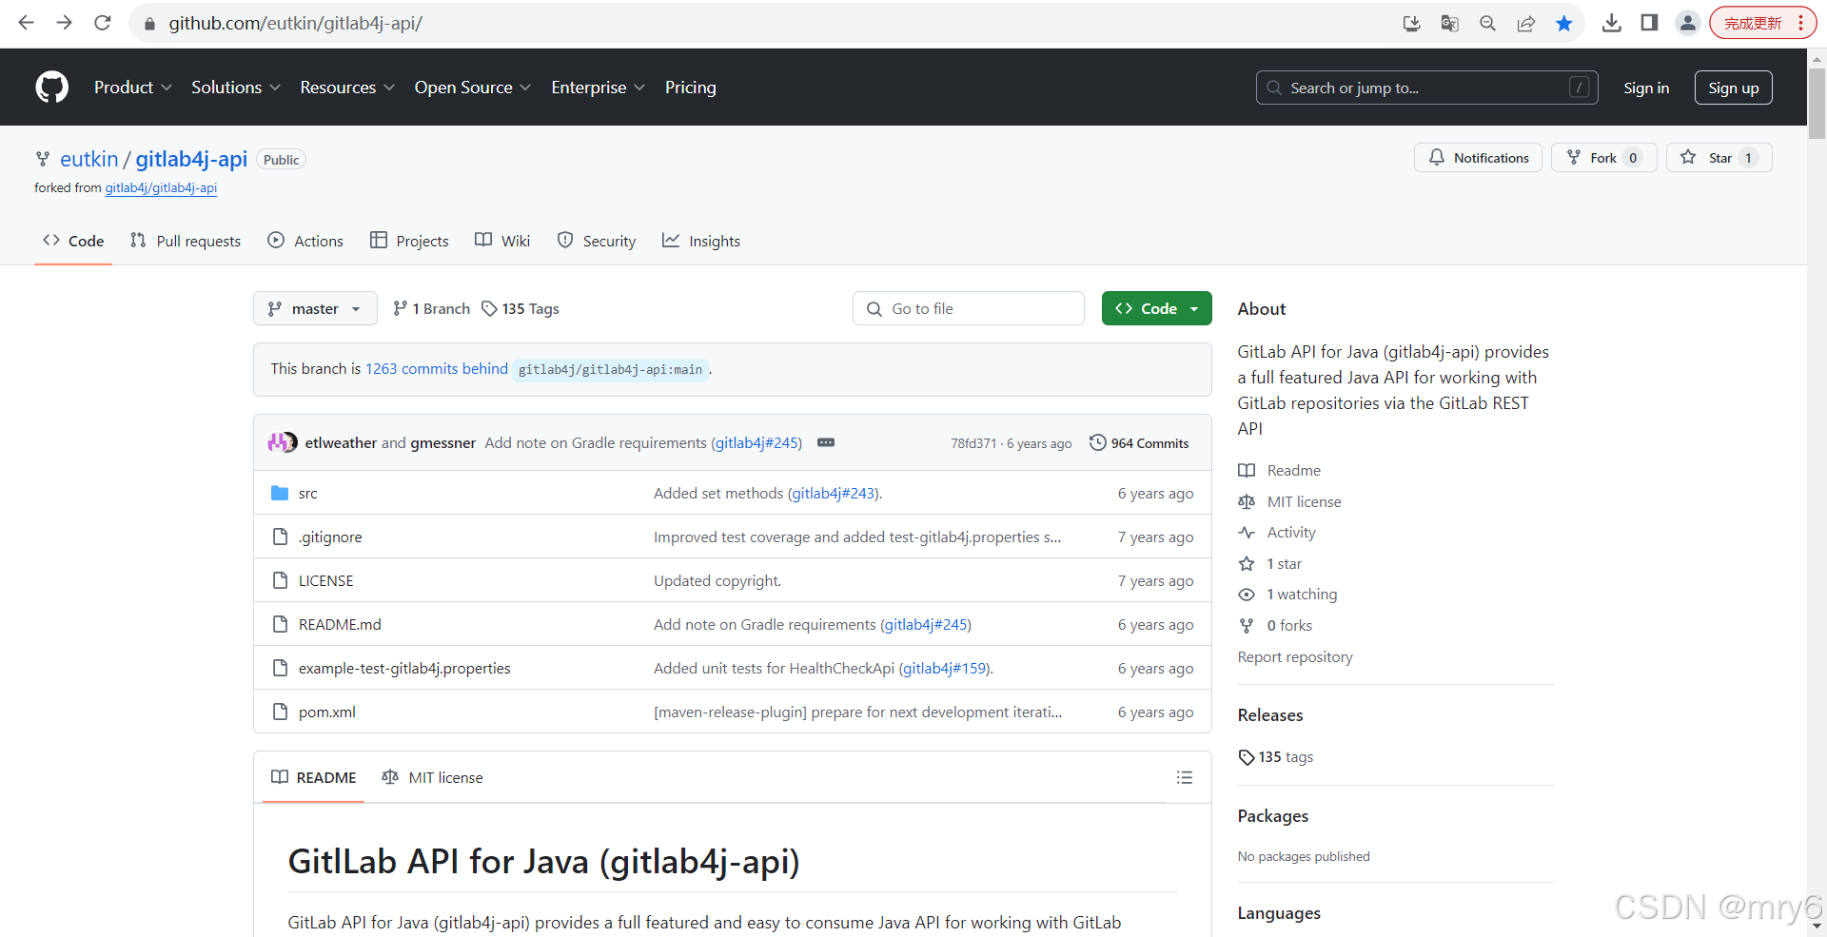Click the history clock icon beside 964 Commits

pos(1098,442)
